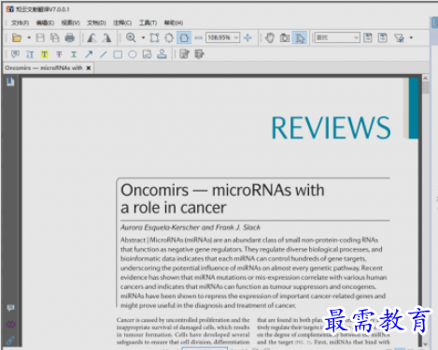Click the scroll down arrow of the document
Viewport: 438px width, 350px height.
tap(426, 344)
